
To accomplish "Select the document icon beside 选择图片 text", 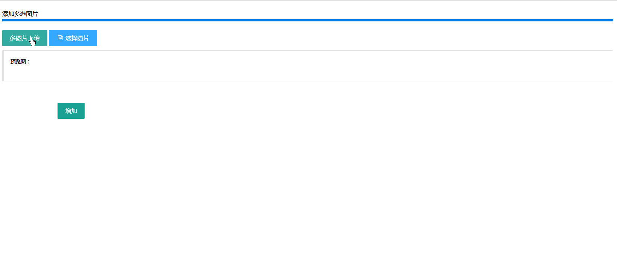I will (x=60, y=38).
